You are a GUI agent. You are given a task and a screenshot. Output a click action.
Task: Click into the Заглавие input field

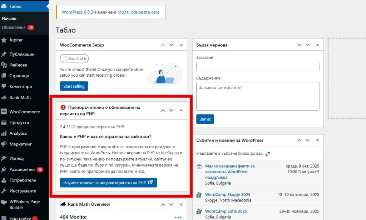point(258,66)
